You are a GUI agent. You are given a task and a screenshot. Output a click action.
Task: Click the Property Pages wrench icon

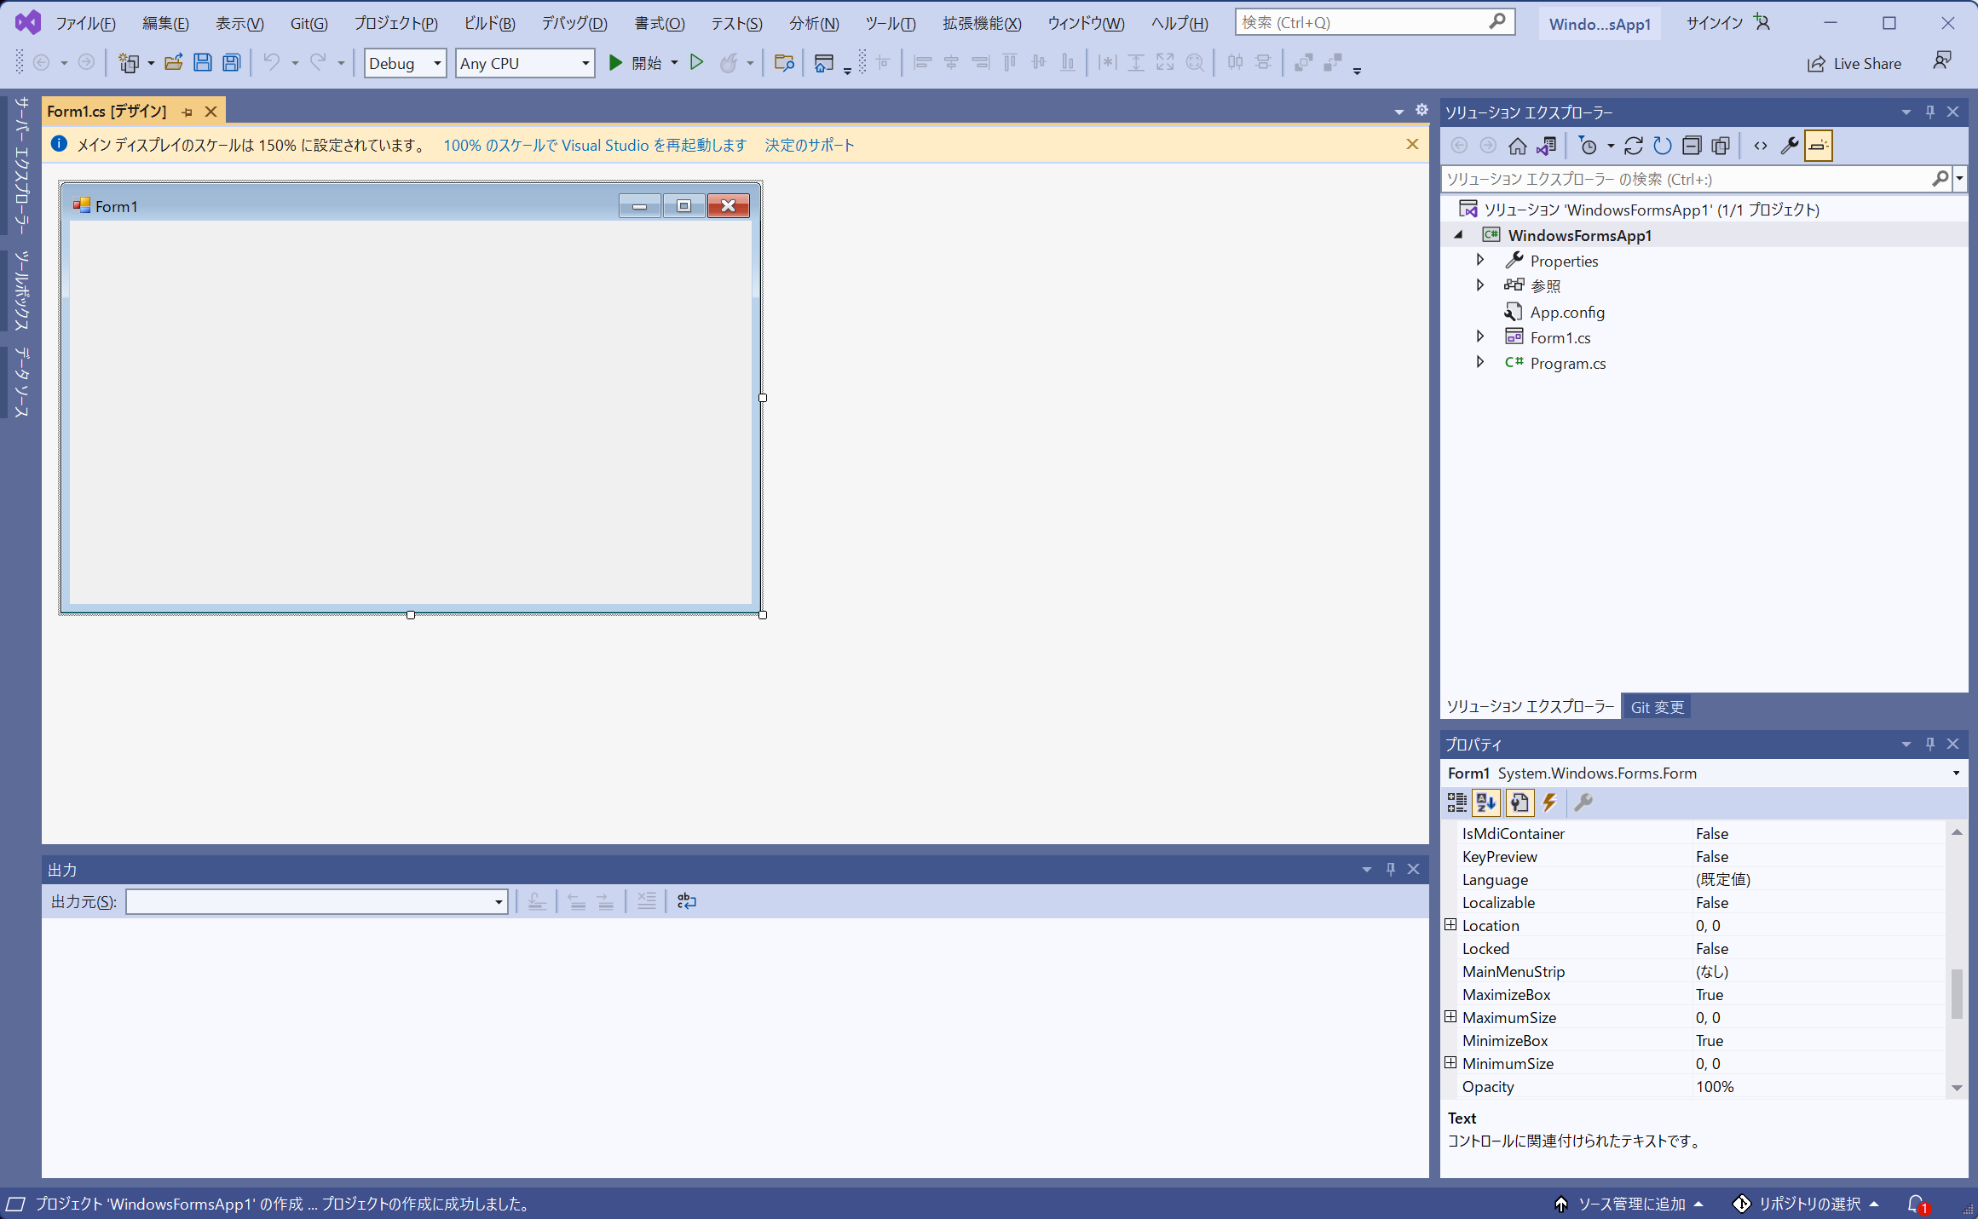coord(1583,802)
